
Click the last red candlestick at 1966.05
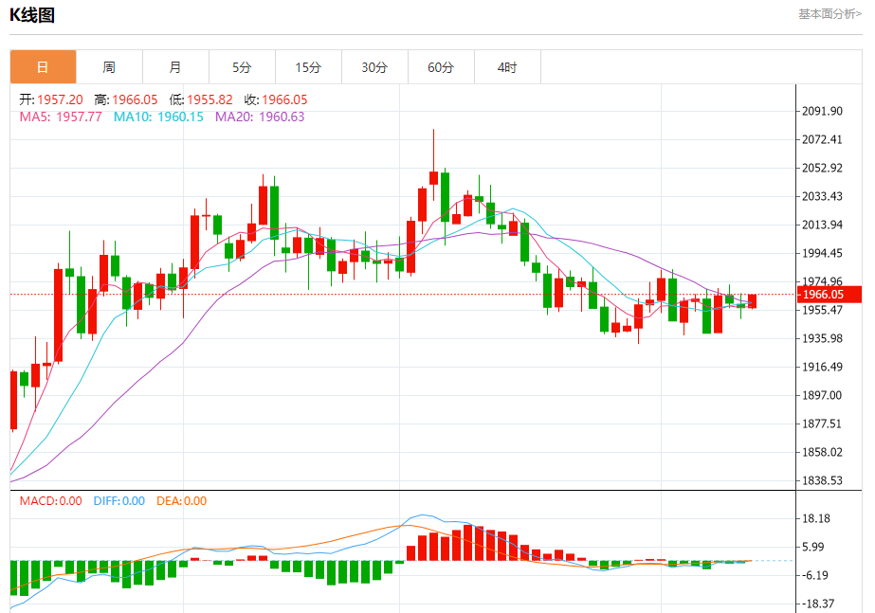pyautogui.click(x=752, y=301)
